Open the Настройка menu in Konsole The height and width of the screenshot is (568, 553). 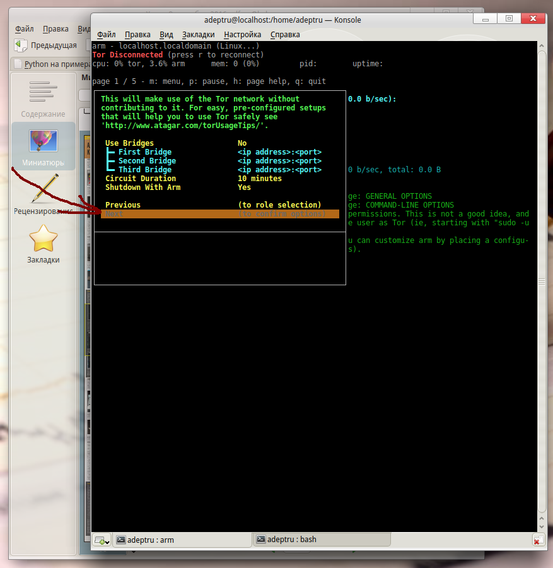click(243, 35)
